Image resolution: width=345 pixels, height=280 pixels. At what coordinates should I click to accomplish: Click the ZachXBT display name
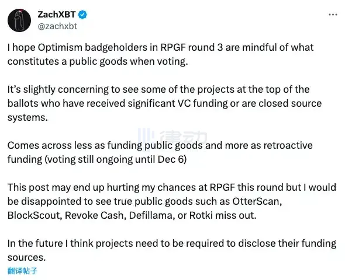tap(57, 15)
